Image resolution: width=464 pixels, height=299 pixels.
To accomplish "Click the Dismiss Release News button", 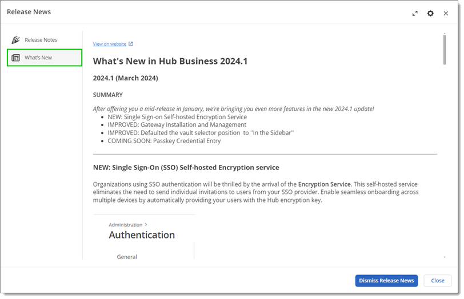I will coord(386,281).
